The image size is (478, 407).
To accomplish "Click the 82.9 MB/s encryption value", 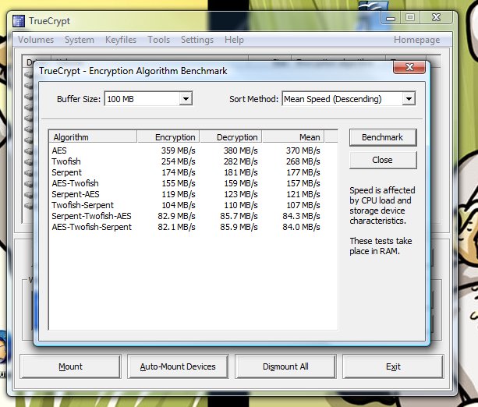I will pyautogui.click(x=176, y=216).
